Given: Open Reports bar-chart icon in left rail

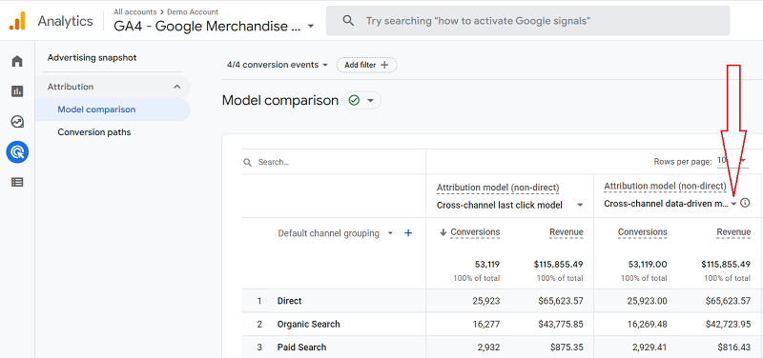Looking at the screenshot, I should (17, 91).
